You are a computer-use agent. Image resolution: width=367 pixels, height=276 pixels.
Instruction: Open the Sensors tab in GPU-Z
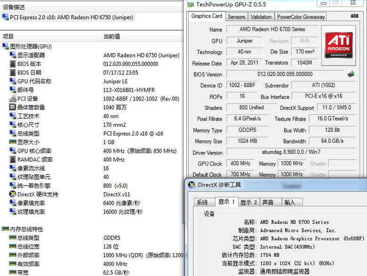[x=236, y=17]
